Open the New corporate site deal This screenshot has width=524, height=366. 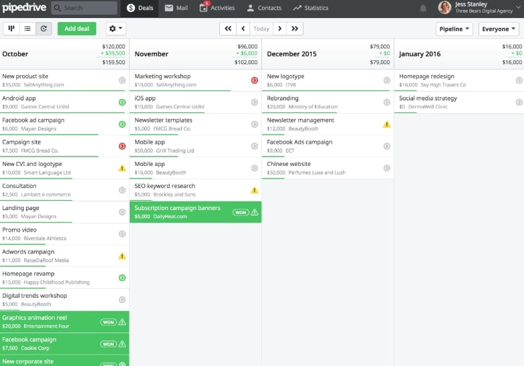click(64, 361)
